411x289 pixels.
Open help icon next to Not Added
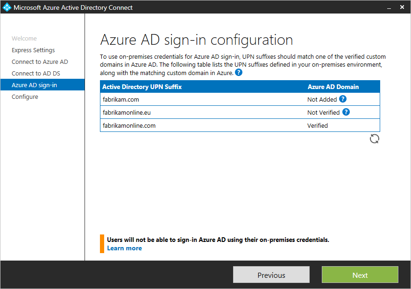tap(343, 99)
